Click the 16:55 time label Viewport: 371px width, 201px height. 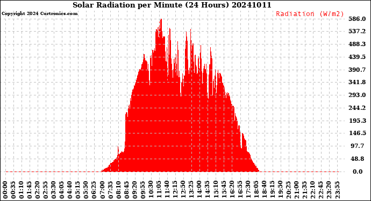click(x=240, y=190)
